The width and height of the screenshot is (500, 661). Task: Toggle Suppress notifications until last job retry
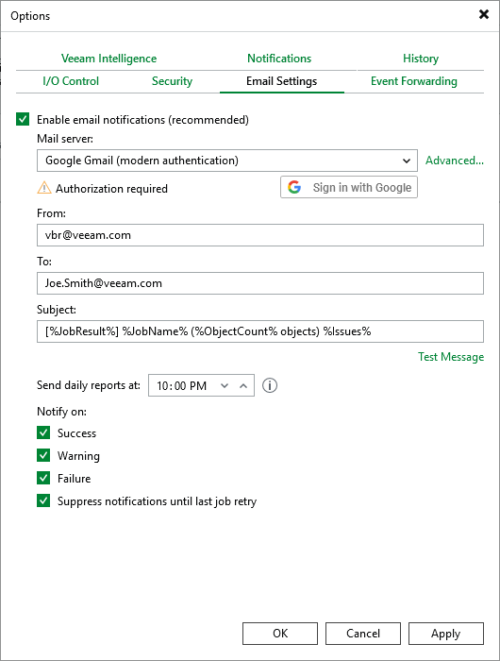[x=43, y=500]
